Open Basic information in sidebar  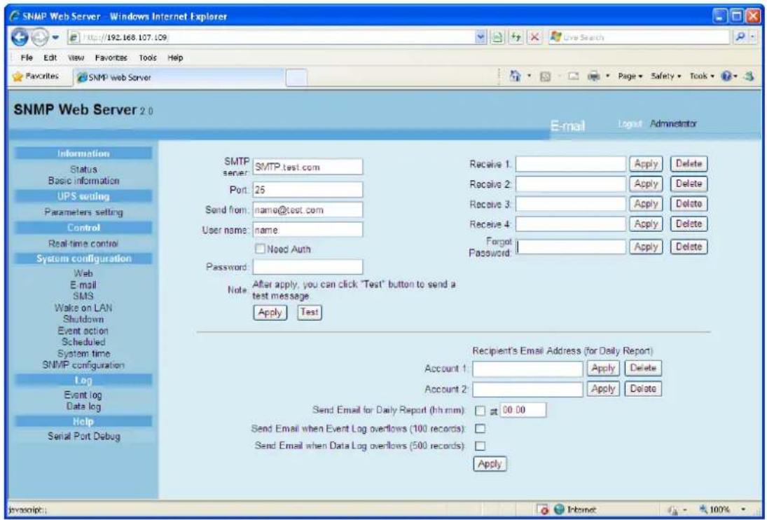83,181
